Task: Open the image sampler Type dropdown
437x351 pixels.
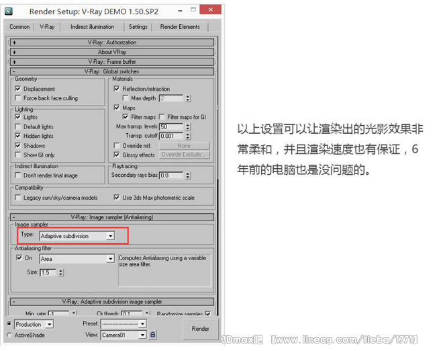Action: [77, 236]
